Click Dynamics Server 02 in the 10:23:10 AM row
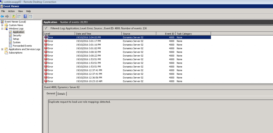The image size is (273, 133). pos(133,81)
